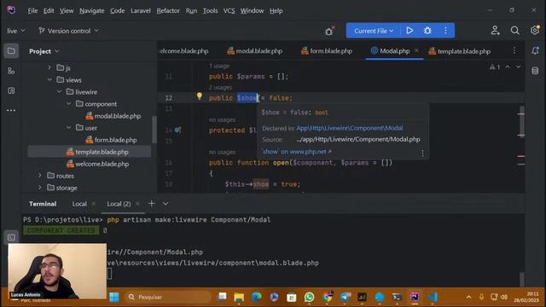Open the Navigate menu
Image resolution: width=546 pixels, height=307 pixels.
click(91, 11)
